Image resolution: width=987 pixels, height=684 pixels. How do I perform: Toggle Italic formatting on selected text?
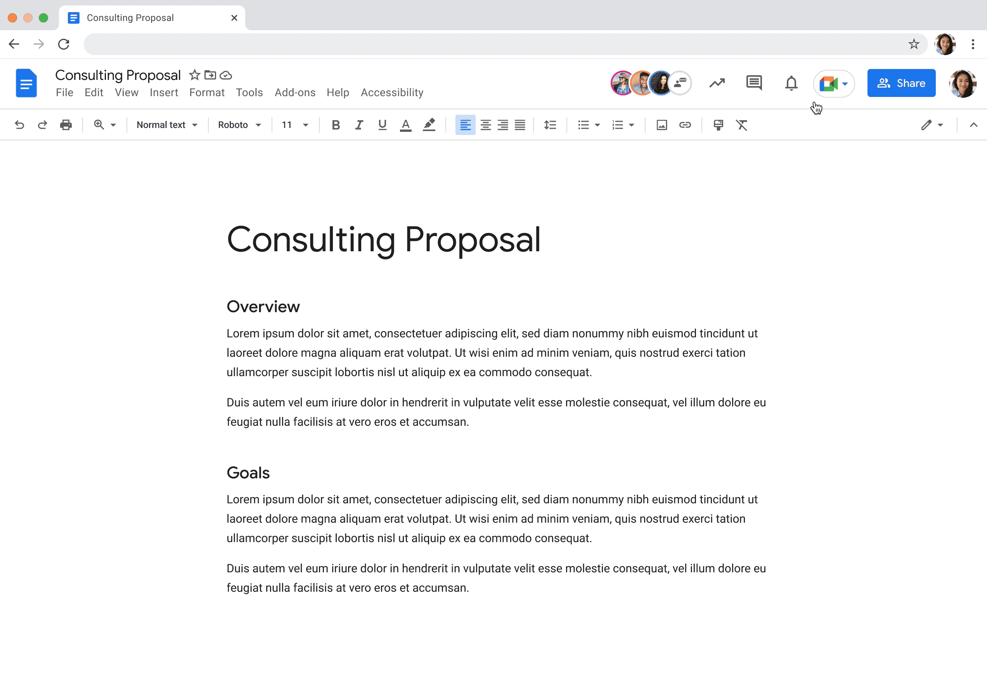click(x=358, y=124)
